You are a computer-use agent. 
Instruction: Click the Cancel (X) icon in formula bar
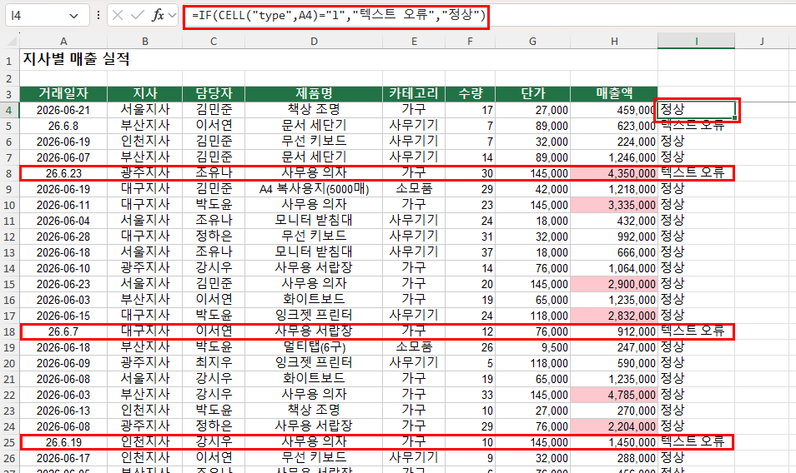point(118,16)
